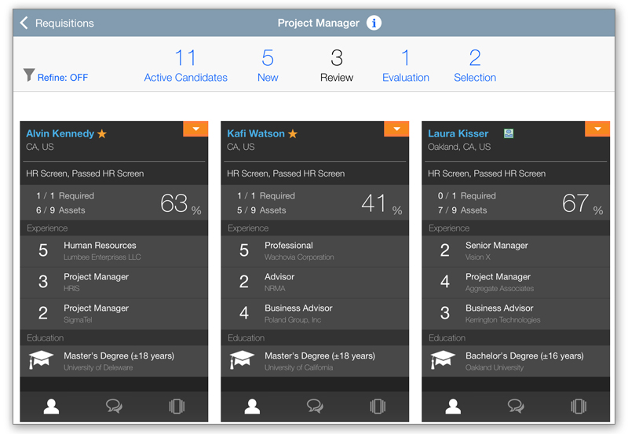
Task: Click the Refine filter funnel icon
Action: [x=29, y=75]
